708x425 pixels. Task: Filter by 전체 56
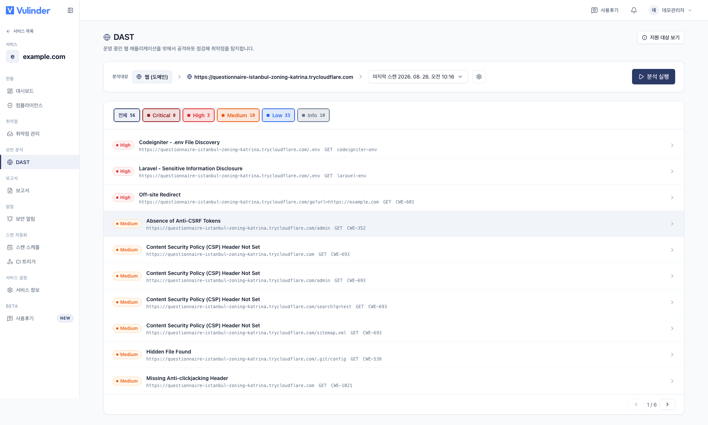127,115
